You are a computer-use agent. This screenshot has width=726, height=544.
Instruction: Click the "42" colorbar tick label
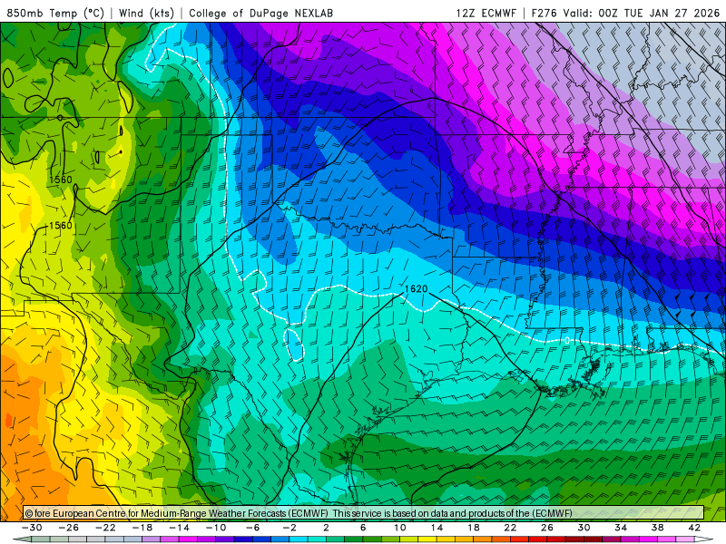[694, 528]
